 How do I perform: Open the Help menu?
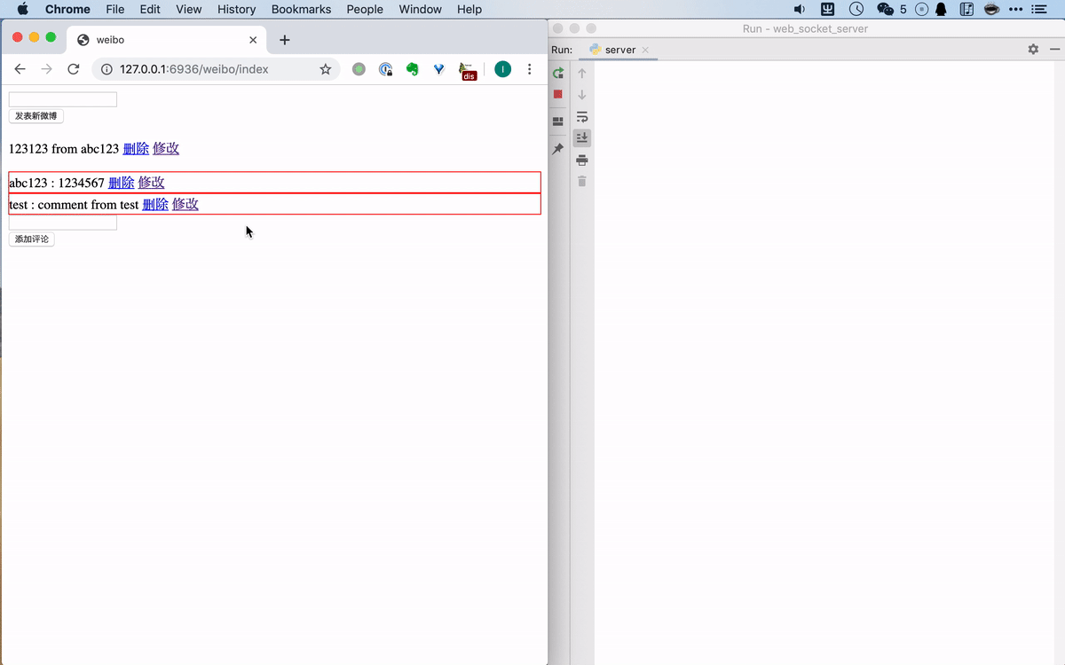(x=469, y=10)
